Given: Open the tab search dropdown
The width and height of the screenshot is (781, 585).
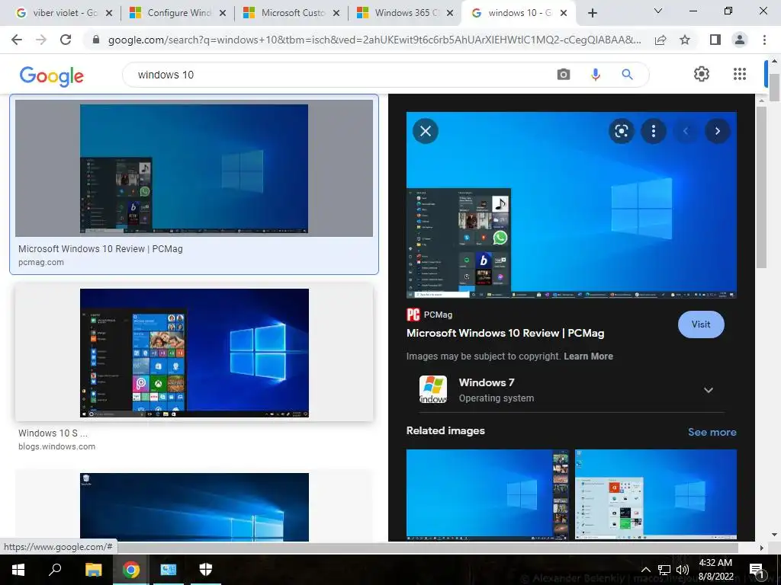Looking at the screenshot, I should coord(658,11).
